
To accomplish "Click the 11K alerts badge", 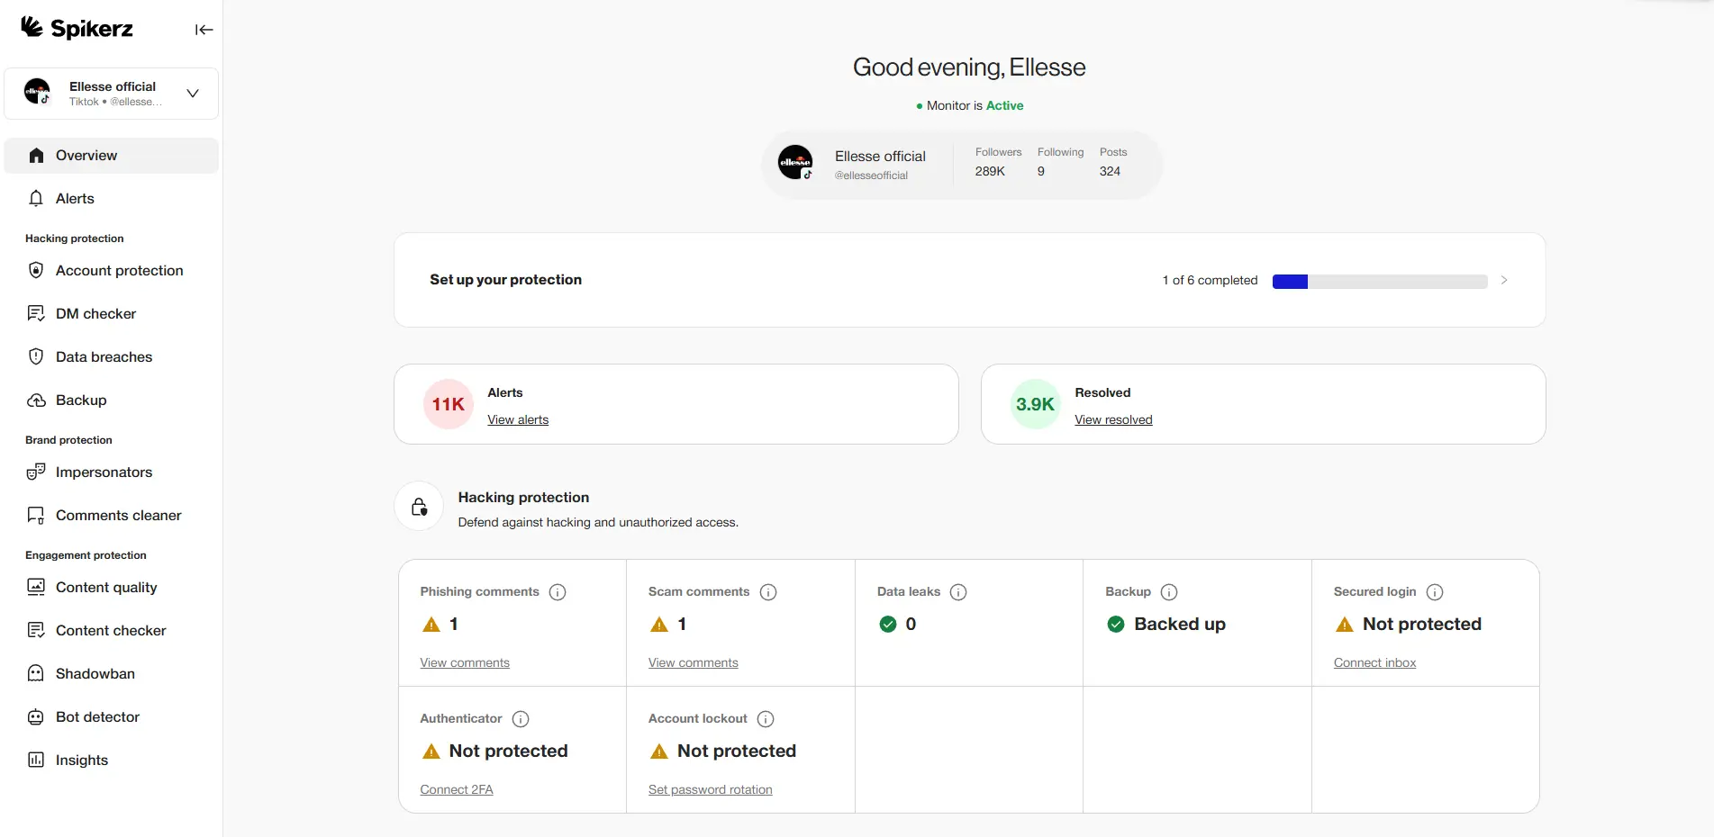I will point(449,404).
